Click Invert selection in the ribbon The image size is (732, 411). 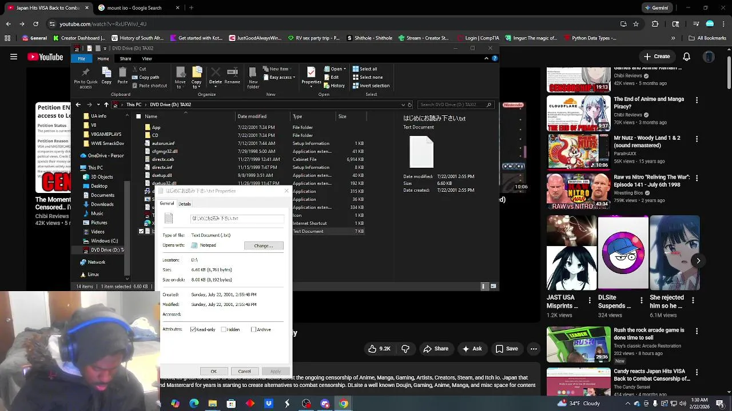371,86
